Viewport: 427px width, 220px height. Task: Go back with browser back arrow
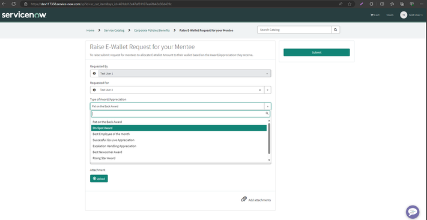(4, 4)
